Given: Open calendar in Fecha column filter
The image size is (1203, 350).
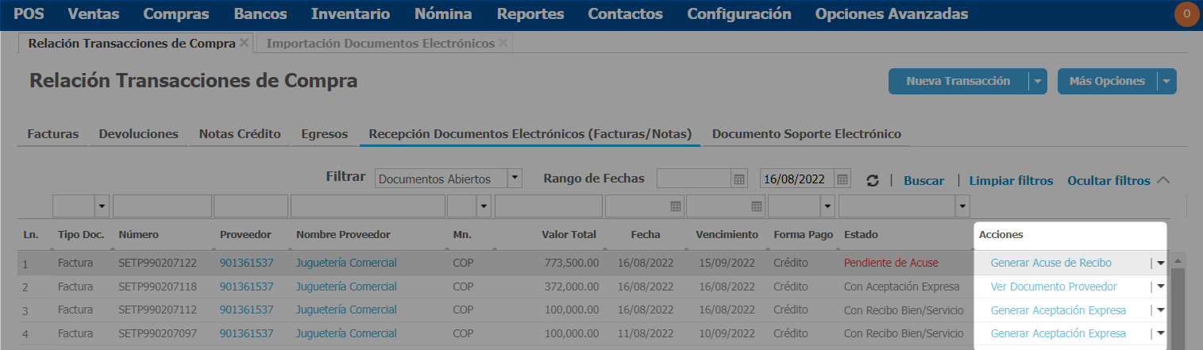Looking at the screenshot, I should [676, 206].
